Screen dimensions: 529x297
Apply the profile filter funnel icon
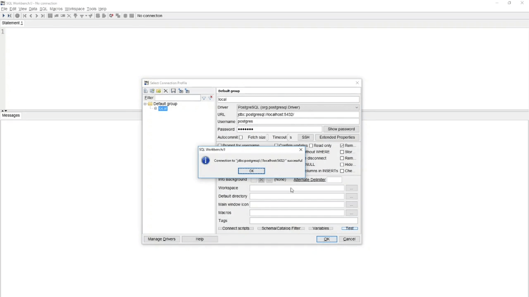pos(204,98)
